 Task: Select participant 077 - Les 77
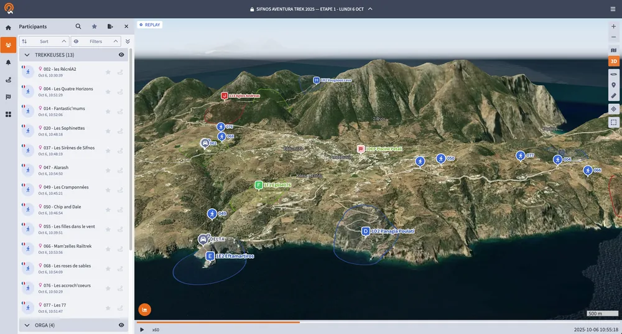pos(73,308)
